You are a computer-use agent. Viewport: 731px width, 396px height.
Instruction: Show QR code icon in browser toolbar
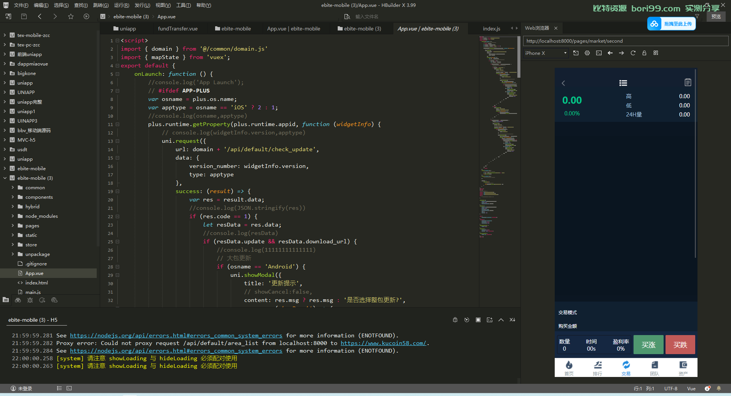tap(656, 53)
